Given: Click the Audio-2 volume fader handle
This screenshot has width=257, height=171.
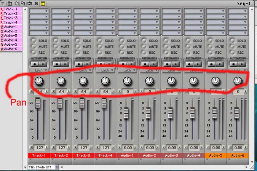Looking at the screenshot, I should point(148,113).
